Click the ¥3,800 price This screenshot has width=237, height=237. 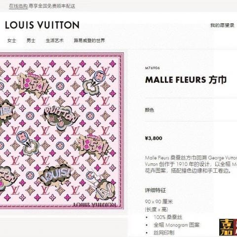[154, 138]
